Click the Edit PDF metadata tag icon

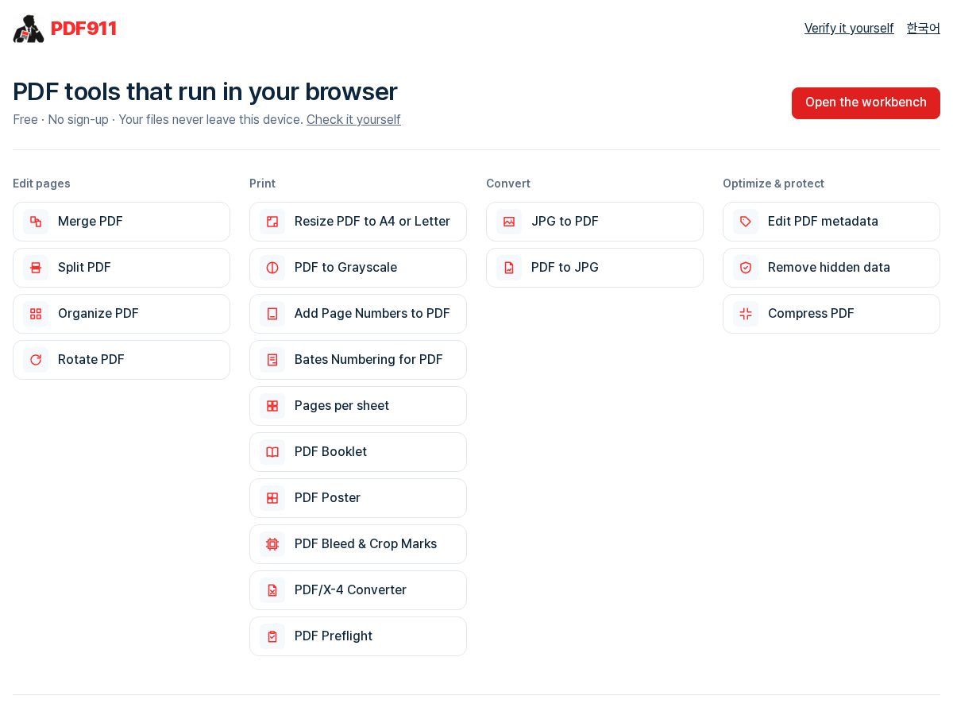746,222
